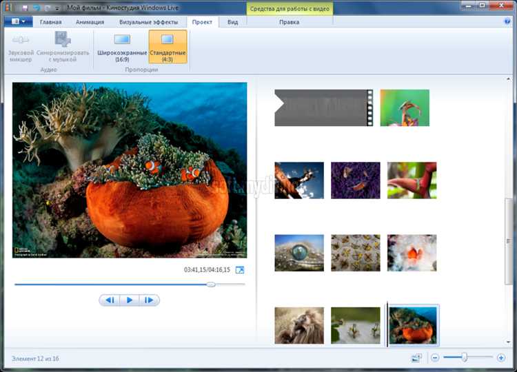Image resolution: width=517 pixels, height=372 pixels.
Task: Click the preview playback seek slider
Action: (x=130, y=285)
